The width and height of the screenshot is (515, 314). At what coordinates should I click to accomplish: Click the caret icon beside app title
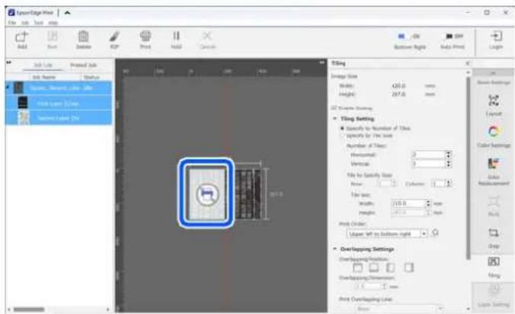click(x=67, y=13)
